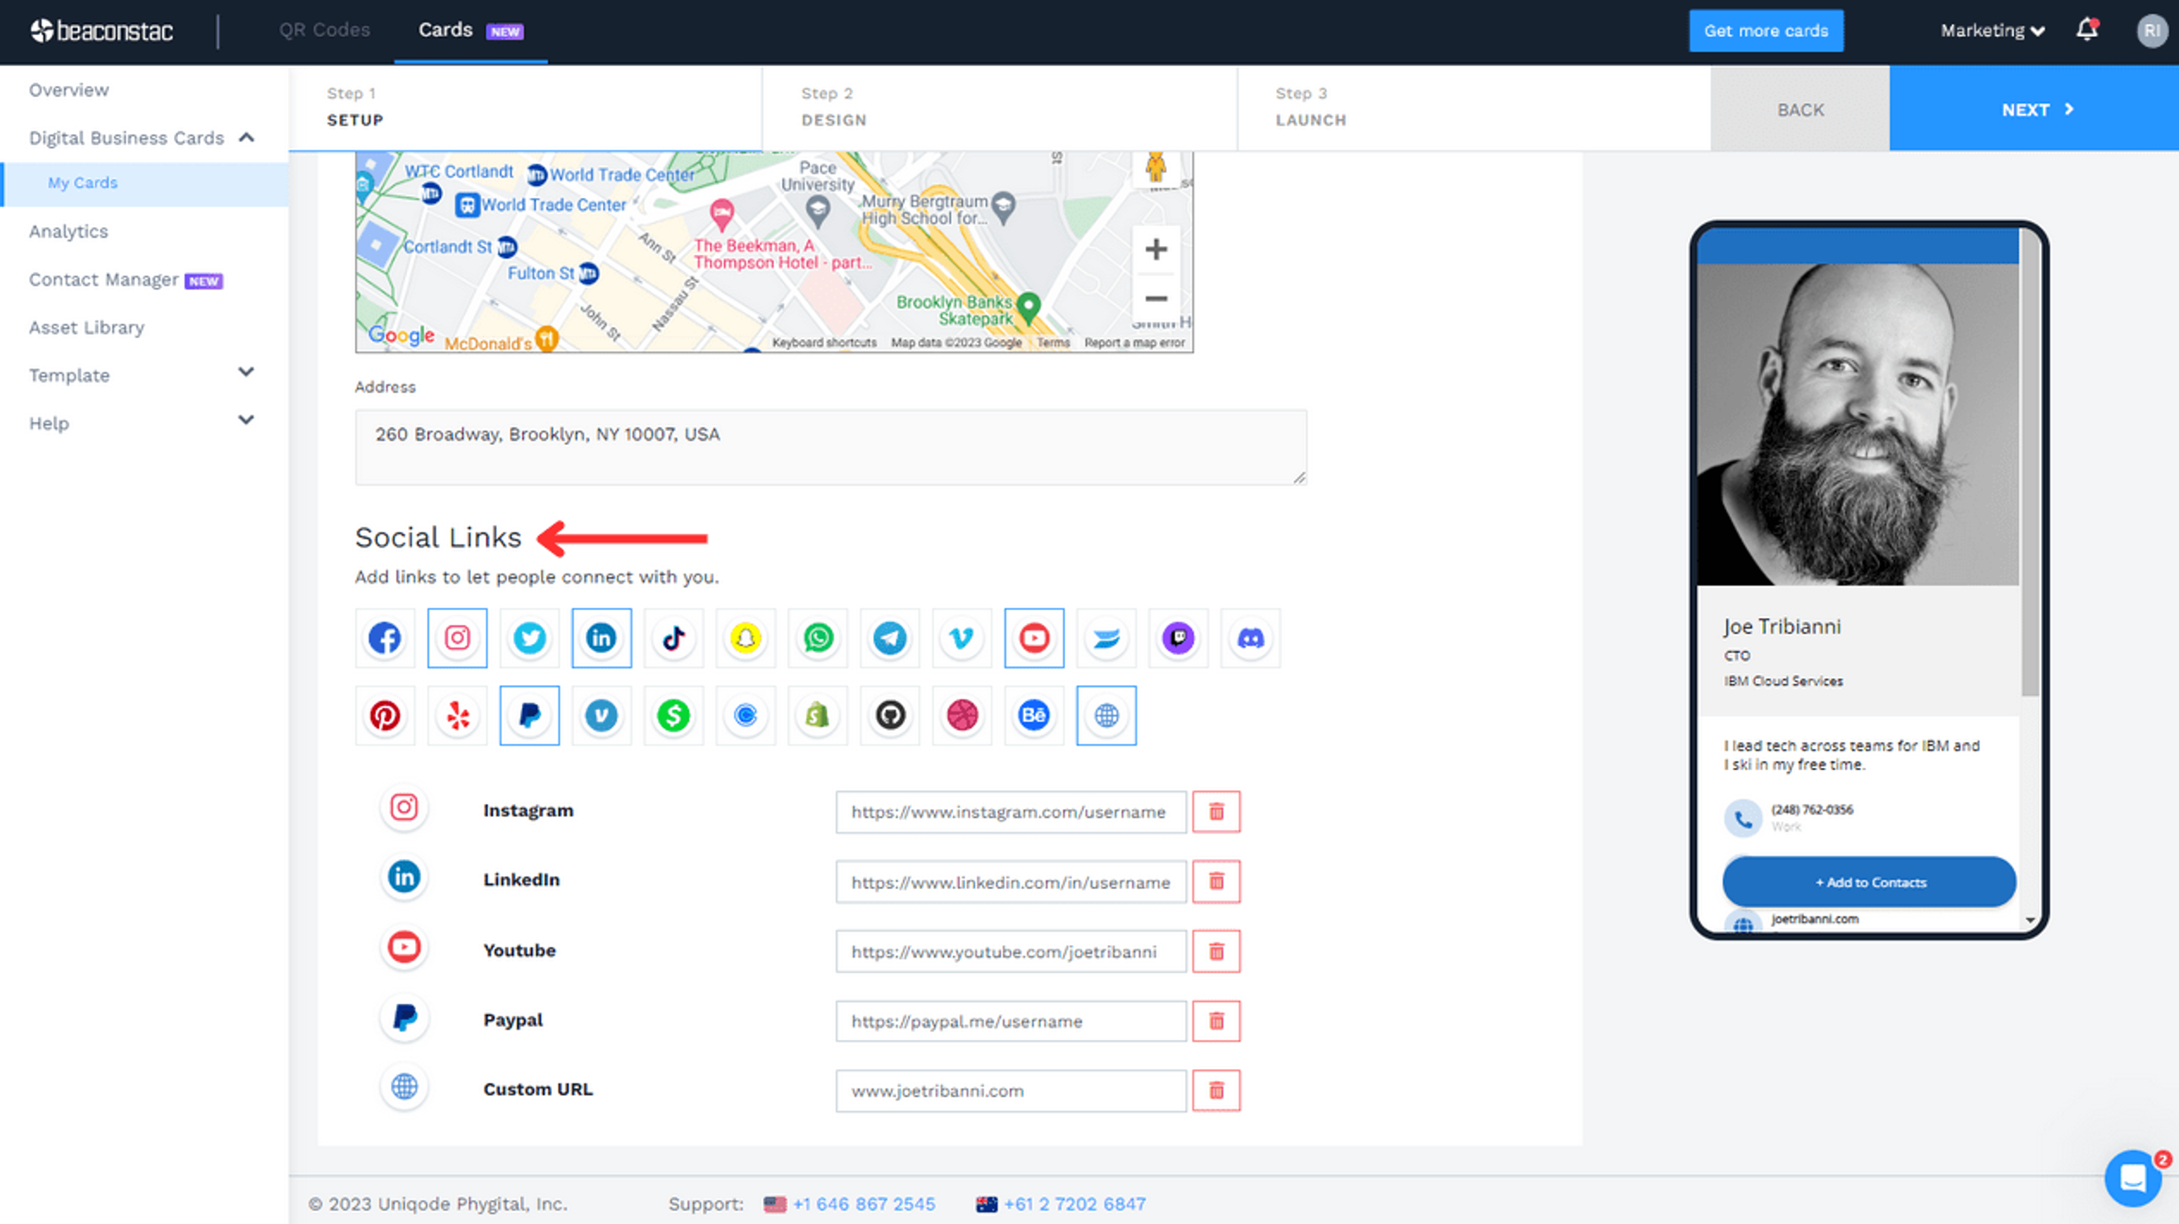The image size is (2179, 1224).
Task: Add the Discord social link icon
Action: click(1250, 638)
